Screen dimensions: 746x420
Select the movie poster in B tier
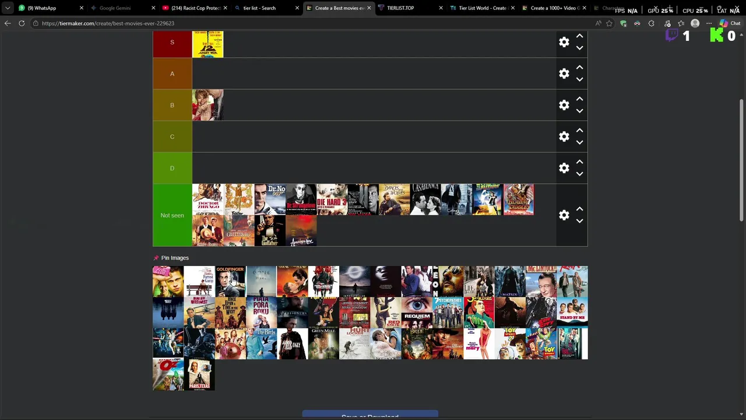click(x=207, y=105)
